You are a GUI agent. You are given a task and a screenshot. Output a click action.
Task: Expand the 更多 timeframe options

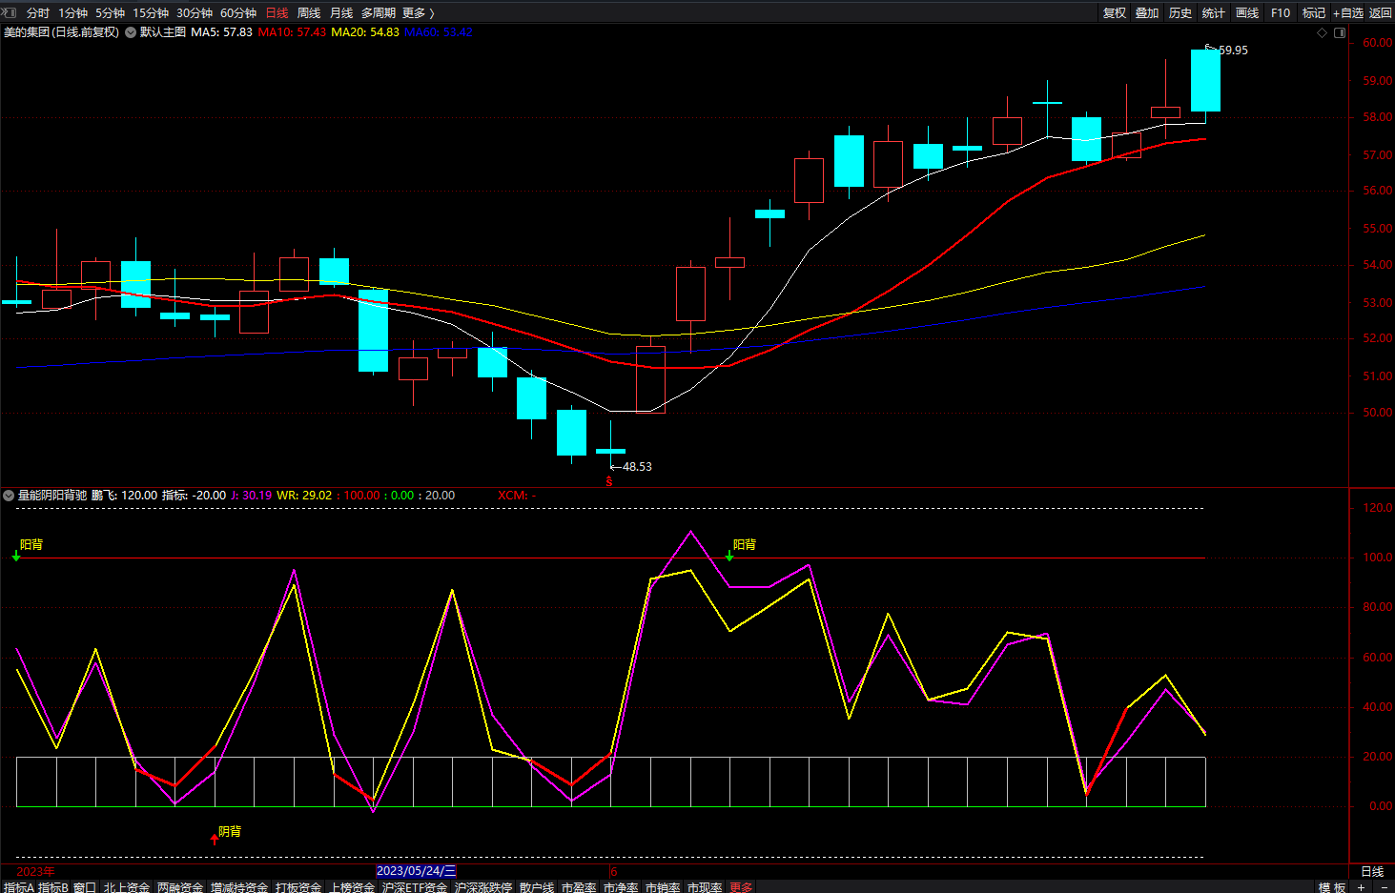point(418,12)
